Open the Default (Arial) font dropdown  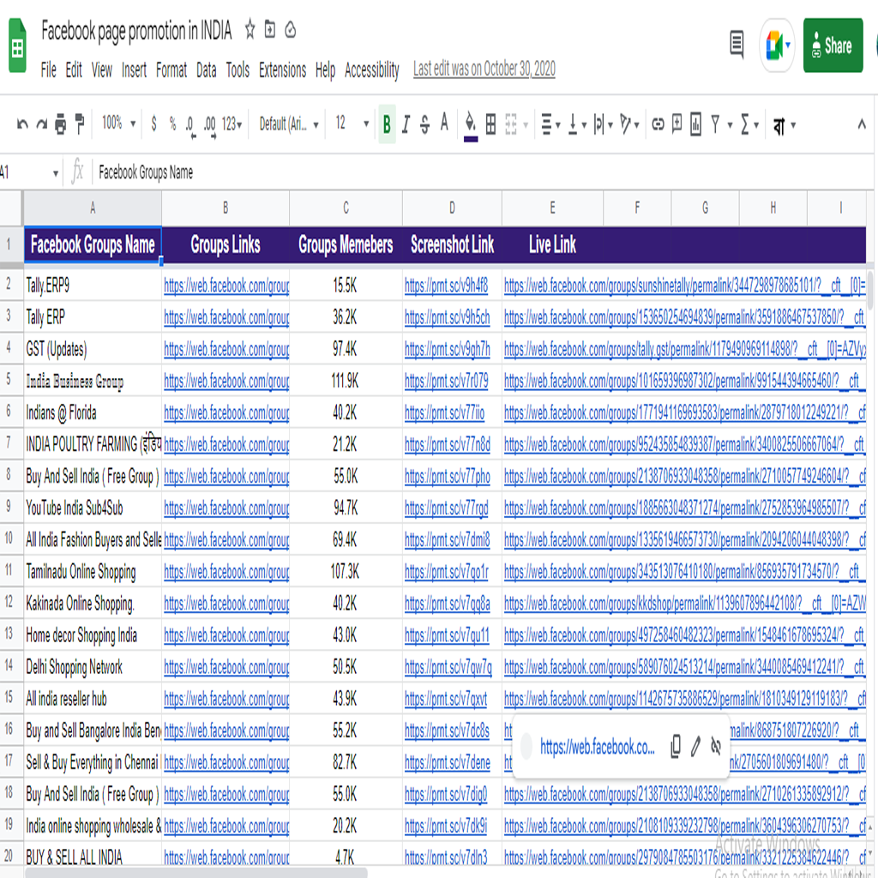[289, 123]
